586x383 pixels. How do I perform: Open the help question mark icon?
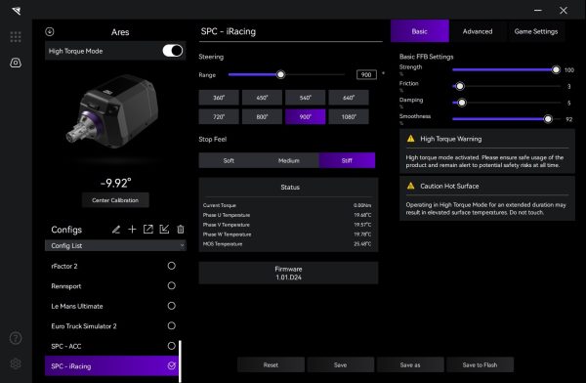pyautogui.click(x=16, y=338)
